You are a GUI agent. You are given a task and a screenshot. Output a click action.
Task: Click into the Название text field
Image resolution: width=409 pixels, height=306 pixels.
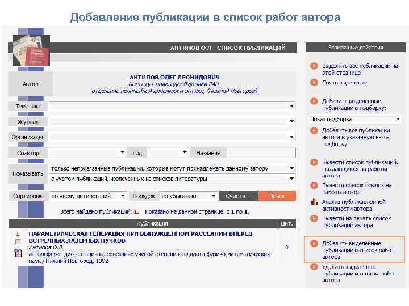tap(262, 153)
